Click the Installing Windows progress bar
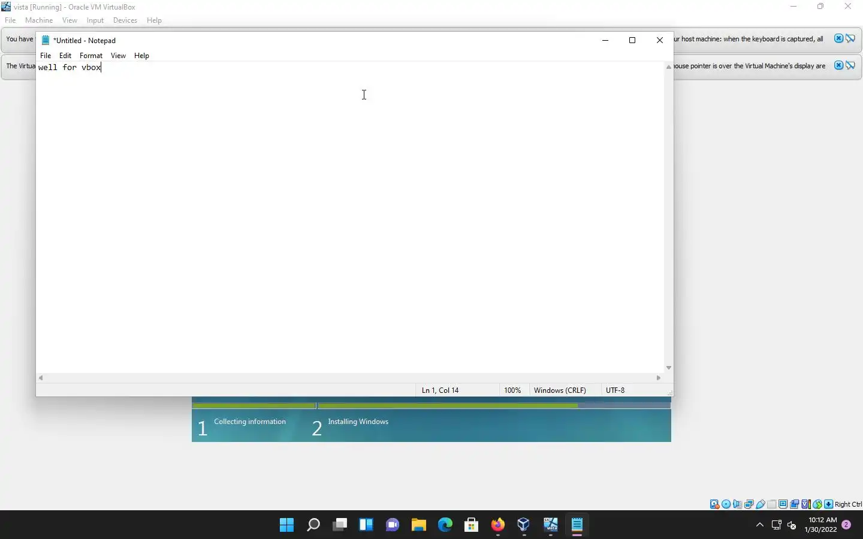The width and height of the screenshot is (863, 539). [494, 405]
